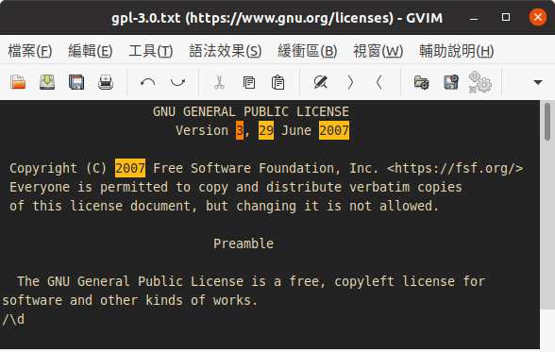
Task: Open the Find and Replace tool
Action: click(x=320, y=82)
